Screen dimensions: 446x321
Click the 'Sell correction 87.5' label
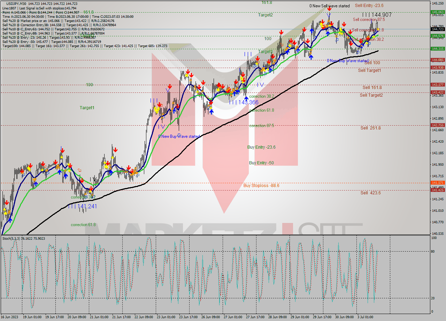coord(369,20)
